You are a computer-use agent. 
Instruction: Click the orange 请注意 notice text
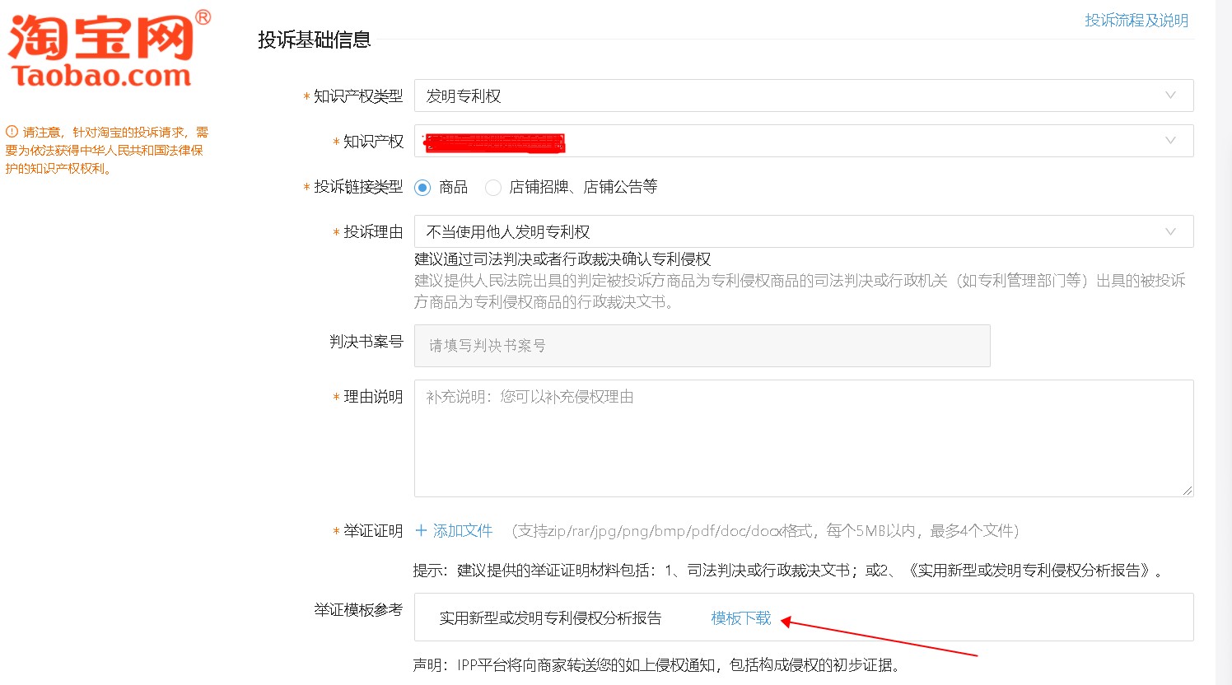tap(107, 151)
